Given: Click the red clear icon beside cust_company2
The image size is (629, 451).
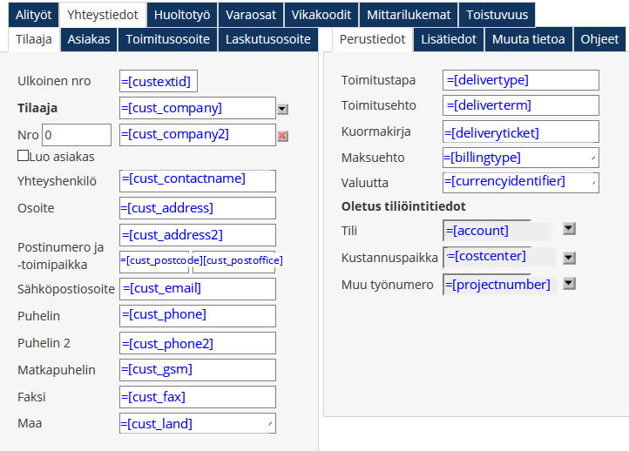Looking at the screenshot, I should (282, 136).
